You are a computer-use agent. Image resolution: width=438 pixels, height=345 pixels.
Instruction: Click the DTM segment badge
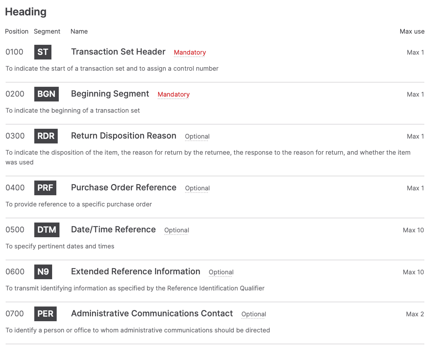[x=47, y=230]
